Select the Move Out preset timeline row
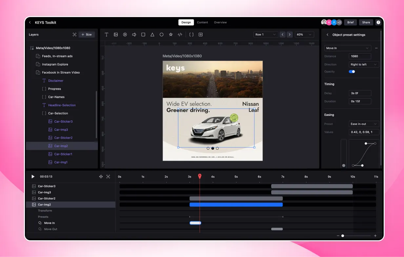This screenshot has height=257, width=404. [x=71, y=229]
